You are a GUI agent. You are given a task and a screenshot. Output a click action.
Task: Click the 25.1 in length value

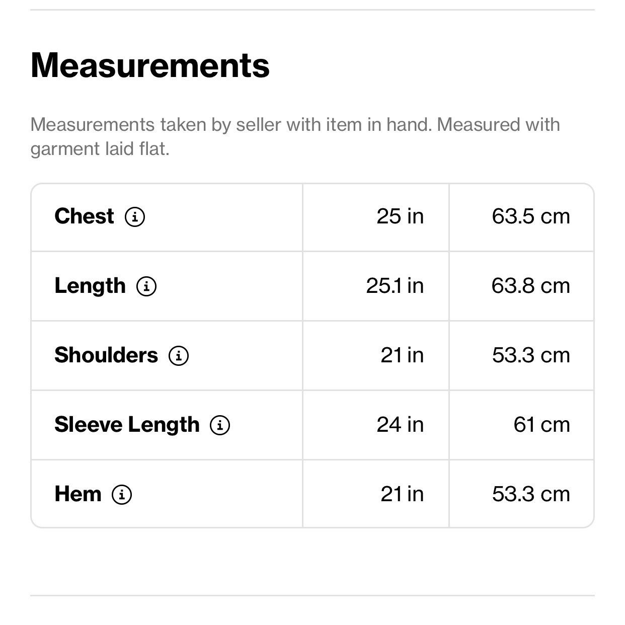click(x=395, y=286)
